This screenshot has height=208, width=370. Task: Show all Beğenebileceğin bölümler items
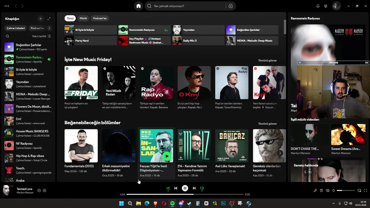point(267,124)
